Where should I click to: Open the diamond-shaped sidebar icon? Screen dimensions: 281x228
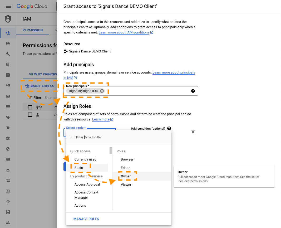click(8, 202)
